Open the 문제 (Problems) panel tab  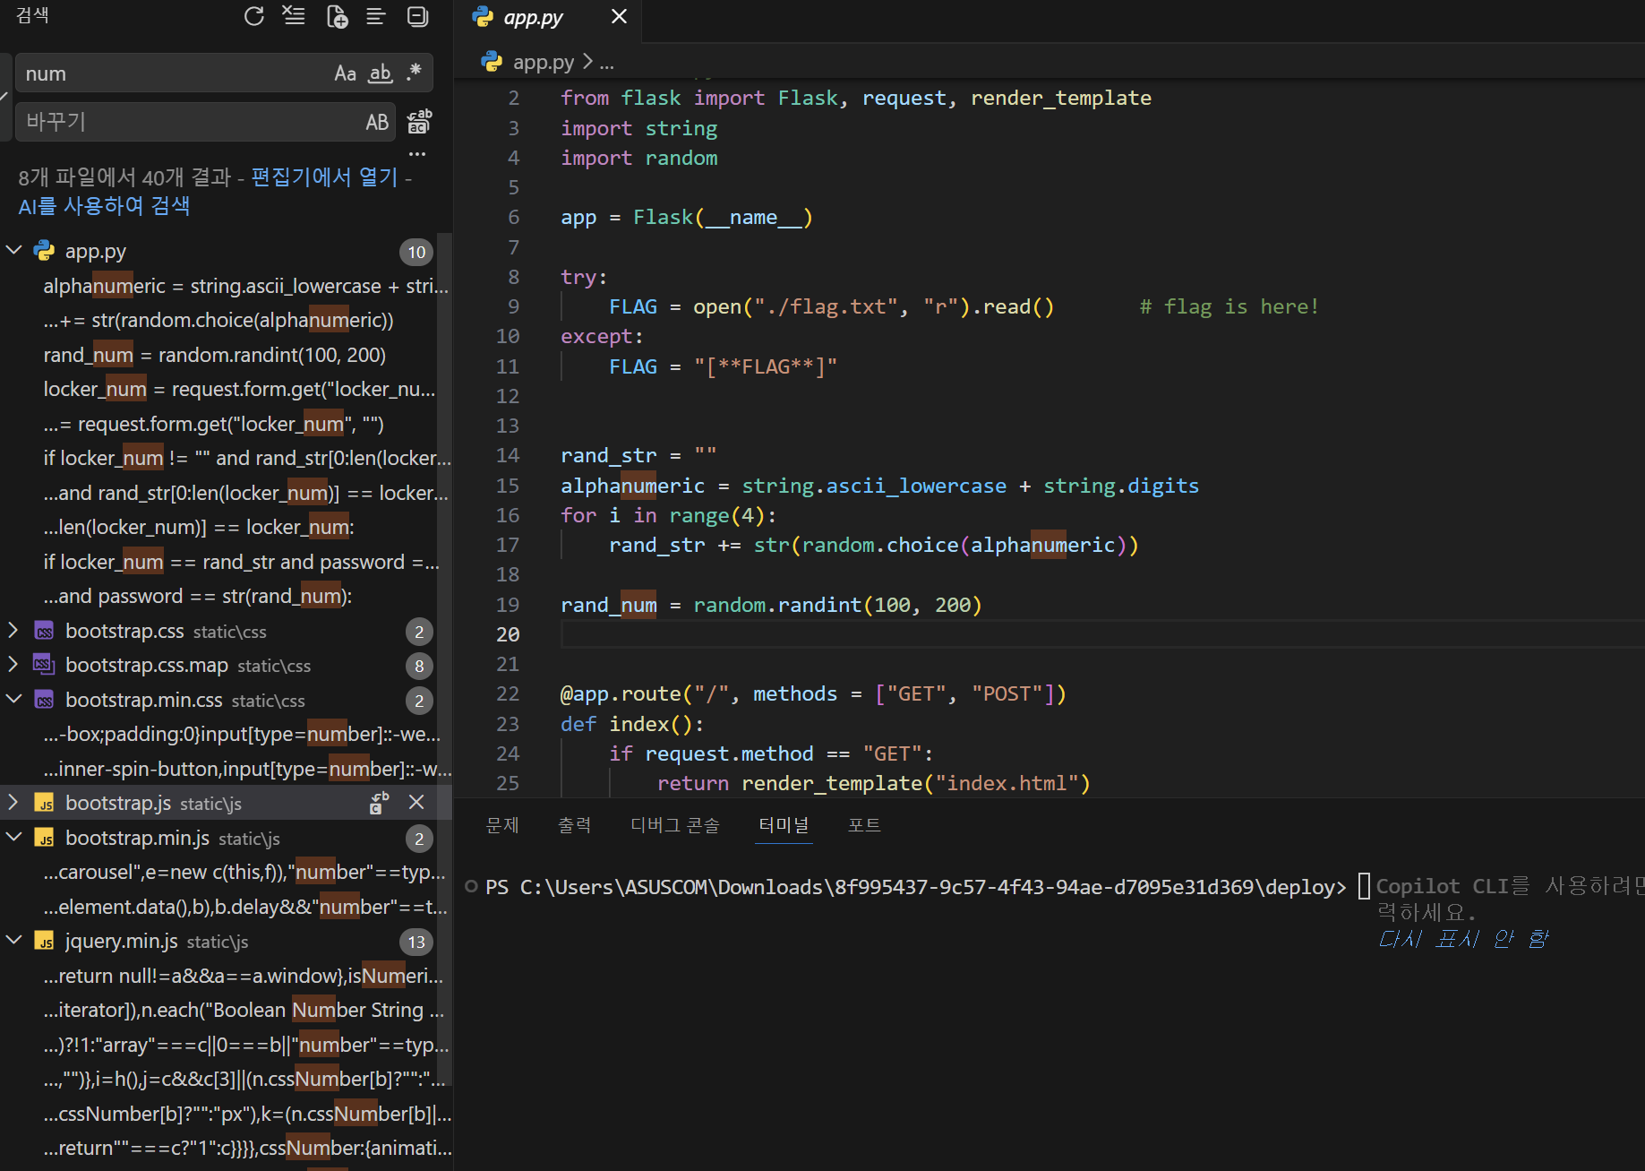pos(502,824)
